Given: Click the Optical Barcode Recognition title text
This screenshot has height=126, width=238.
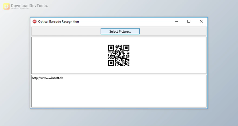Looking at the screenshot, I should (58, 22).
